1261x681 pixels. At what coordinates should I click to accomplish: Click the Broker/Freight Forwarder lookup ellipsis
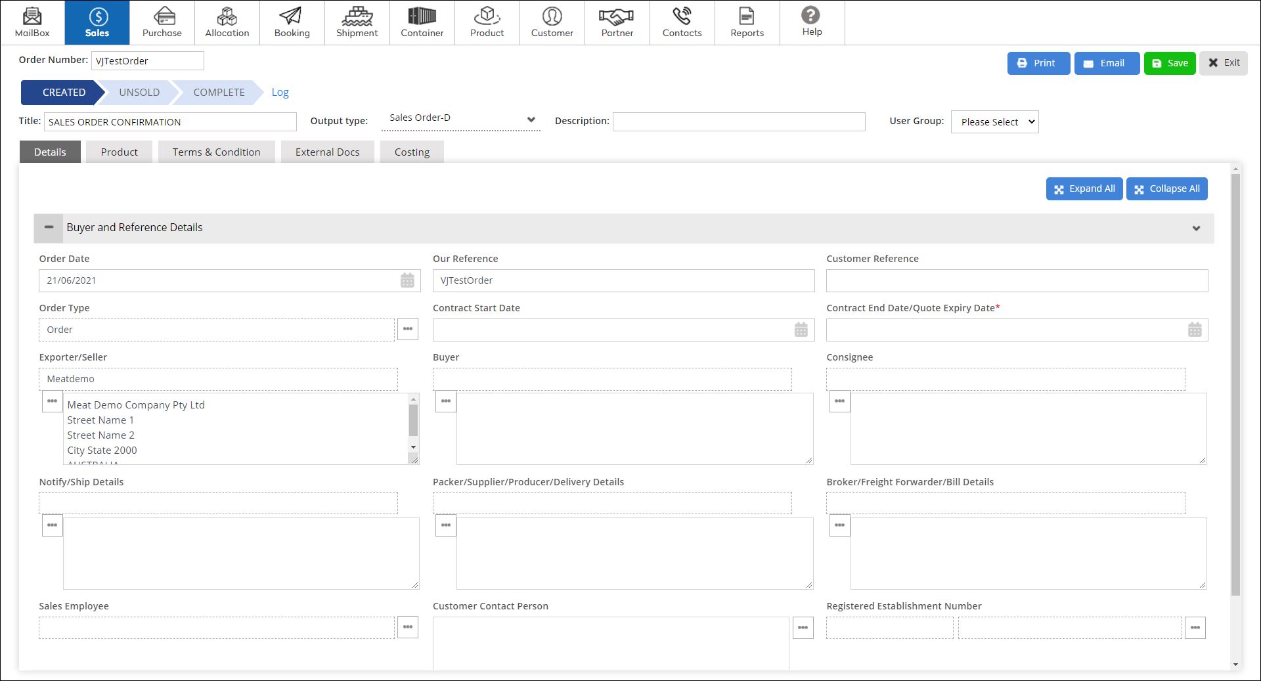(839, 525)
